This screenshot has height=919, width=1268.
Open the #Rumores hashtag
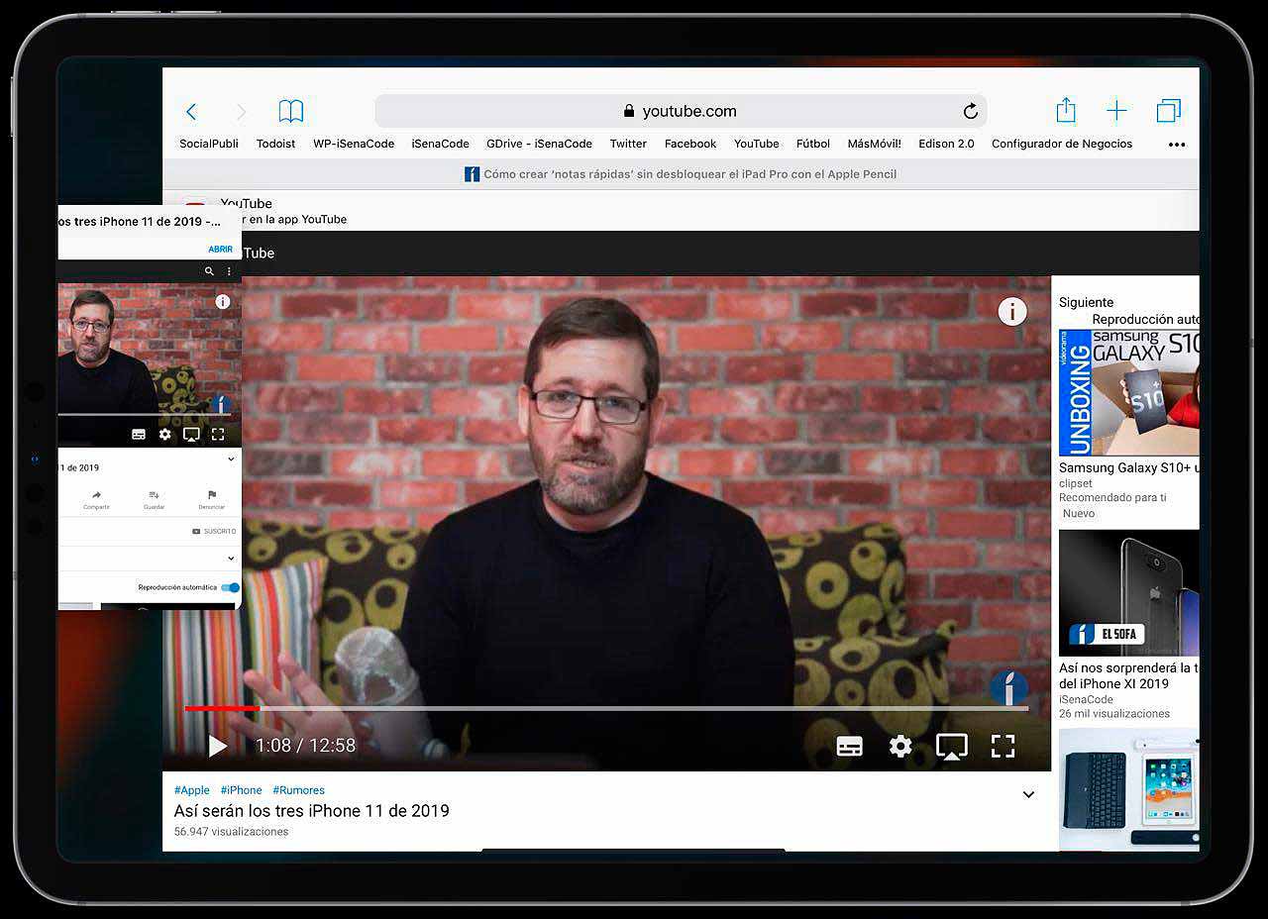[298, 790]
